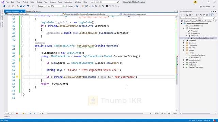Open the zoom percentage dropdown

(8, 113)
